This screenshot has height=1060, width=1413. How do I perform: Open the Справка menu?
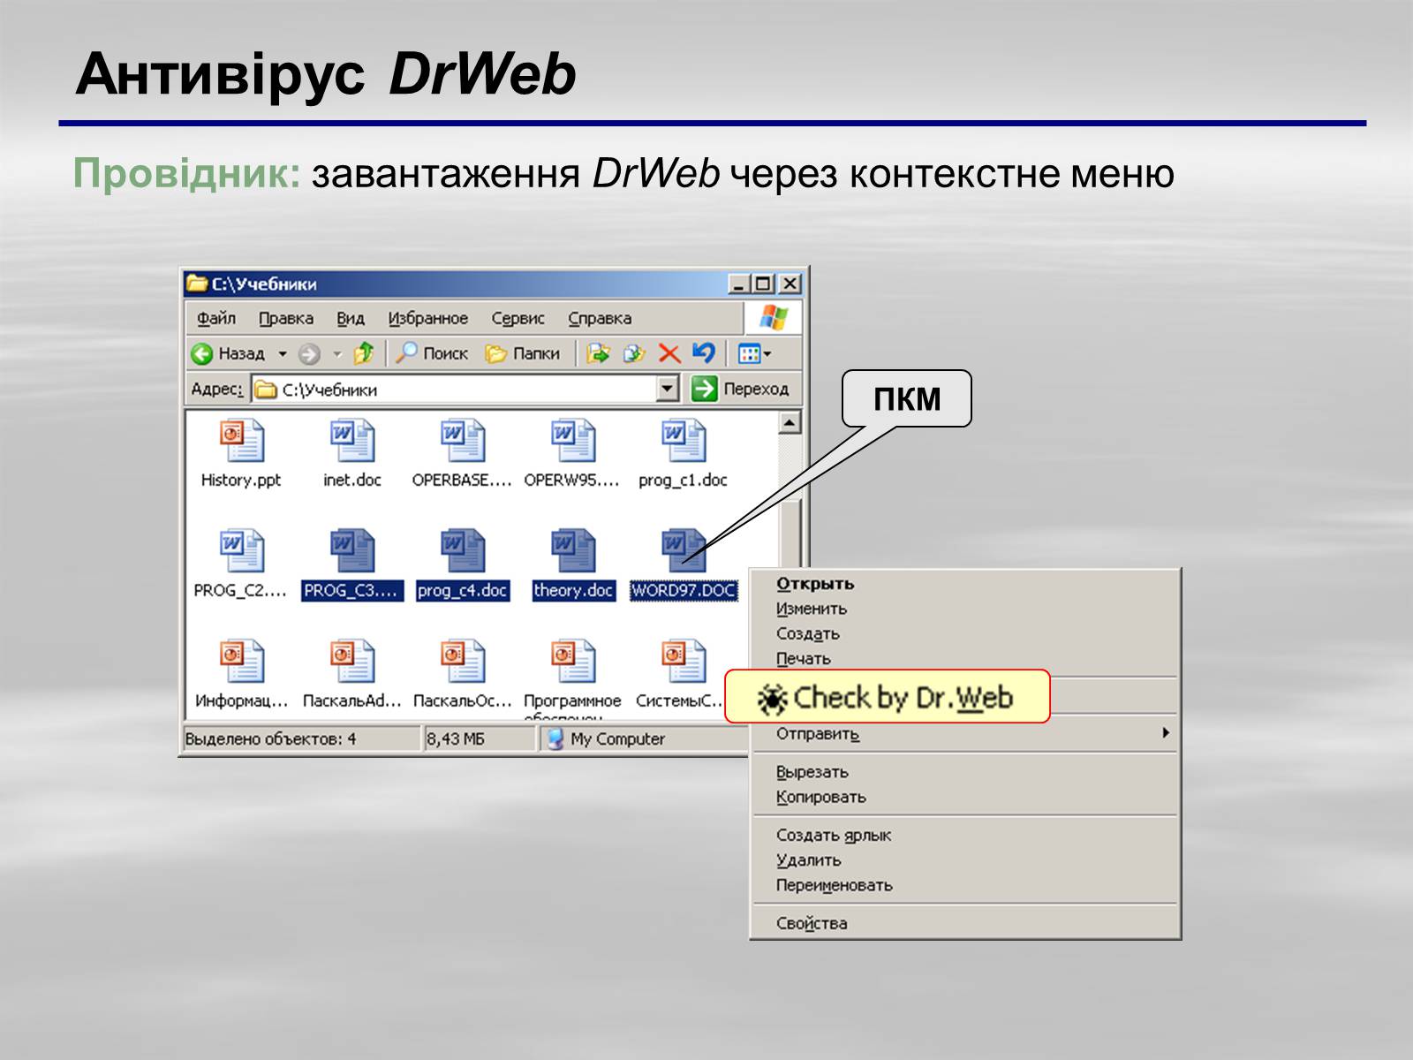click(600, 318)
